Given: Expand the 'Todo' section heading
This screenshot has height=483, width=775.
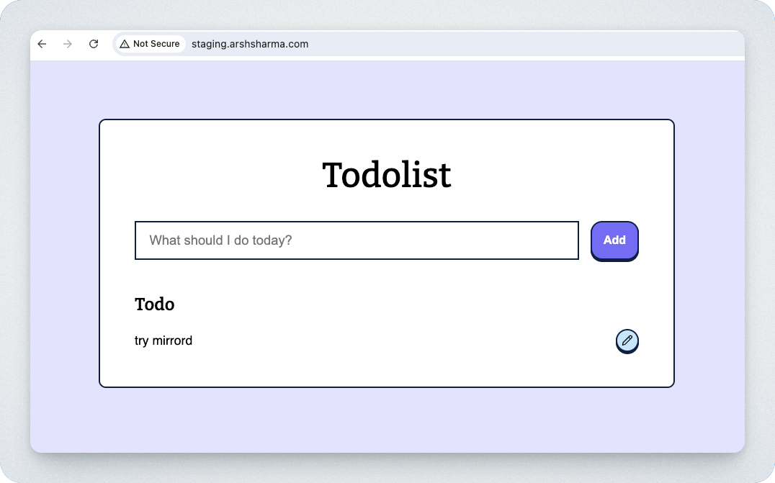Looking at the screenshot, I should (155, 304).
